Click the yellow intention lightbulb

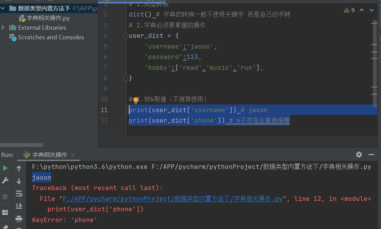pyautogui.click(x=136, y=100)
